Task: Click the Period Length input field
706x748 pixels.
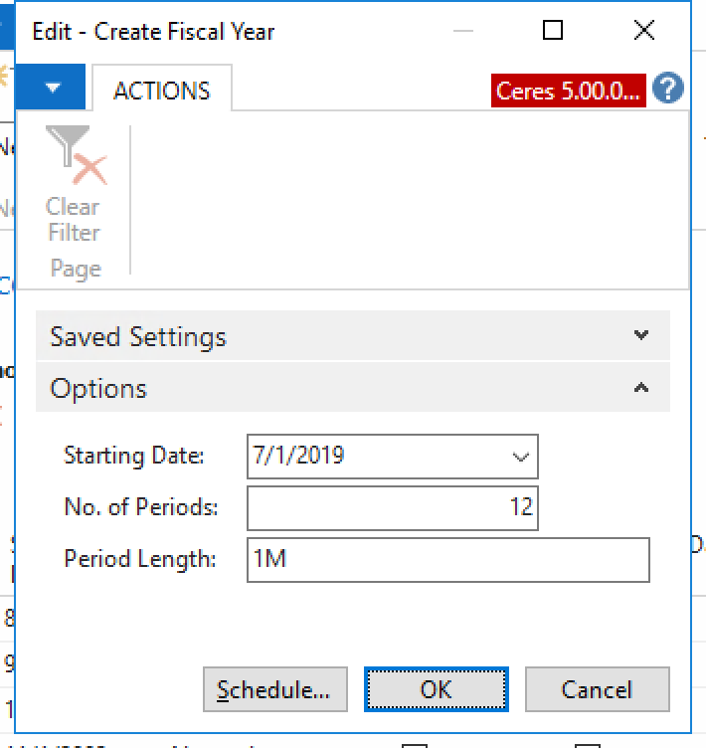Action: (447, 559)
